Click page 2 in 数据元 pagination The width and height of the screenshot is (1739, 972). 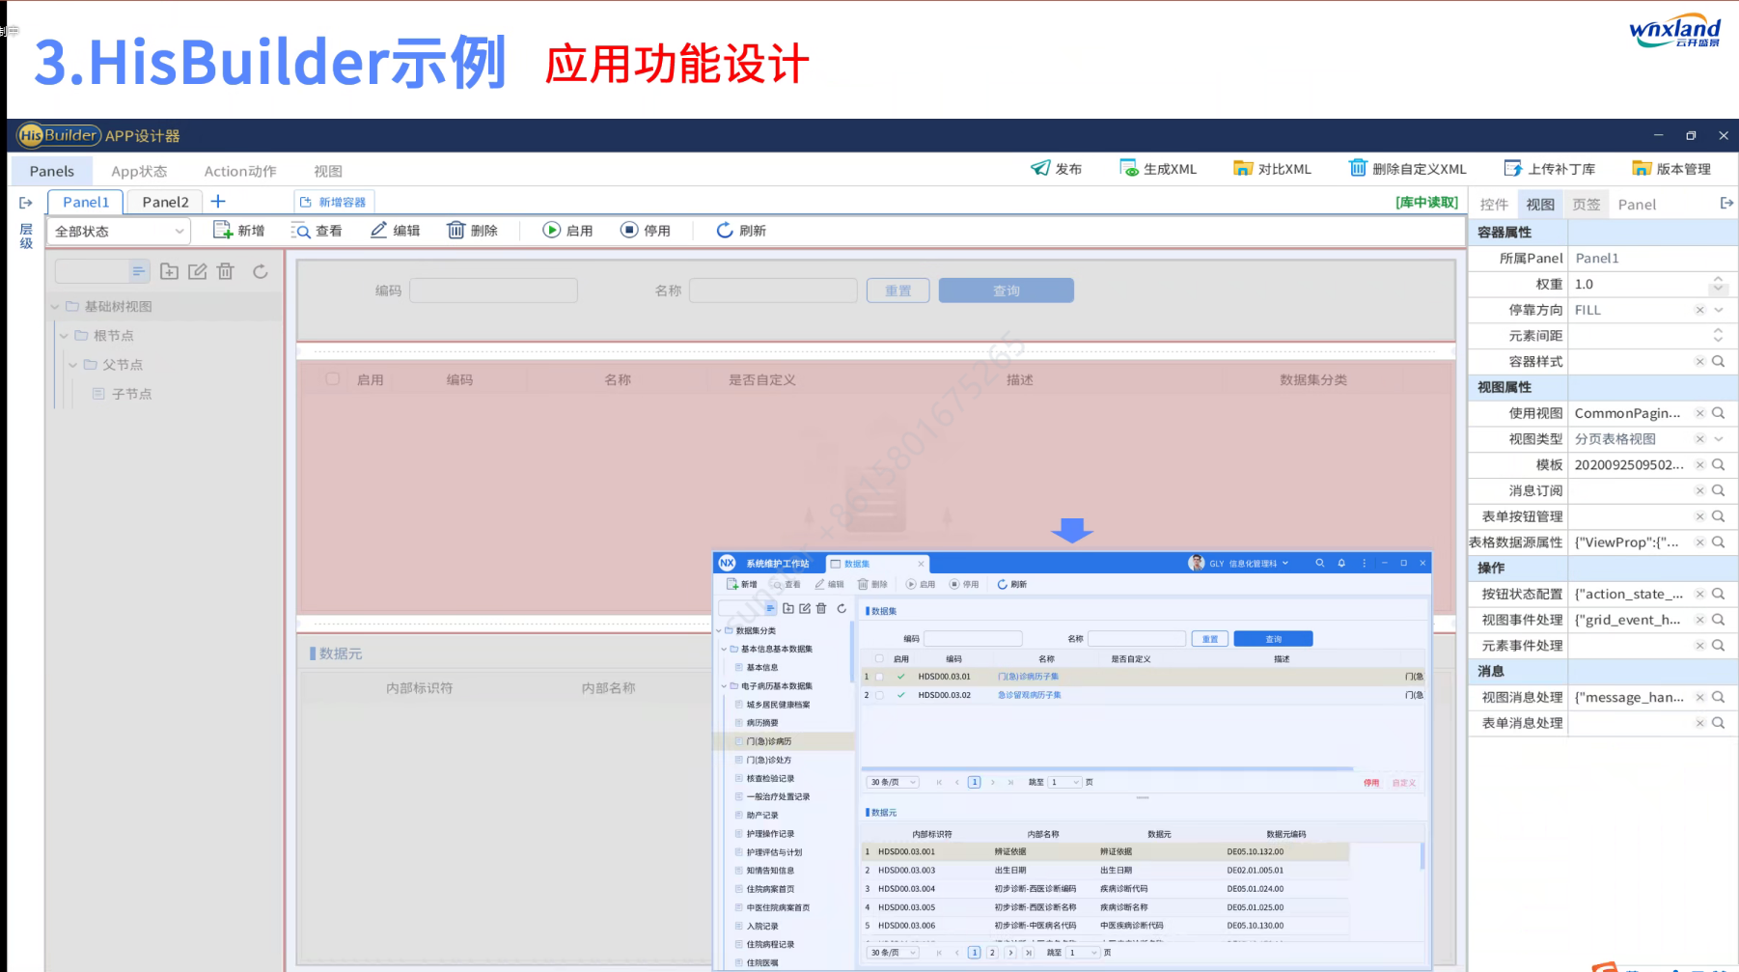coord(992,953)
